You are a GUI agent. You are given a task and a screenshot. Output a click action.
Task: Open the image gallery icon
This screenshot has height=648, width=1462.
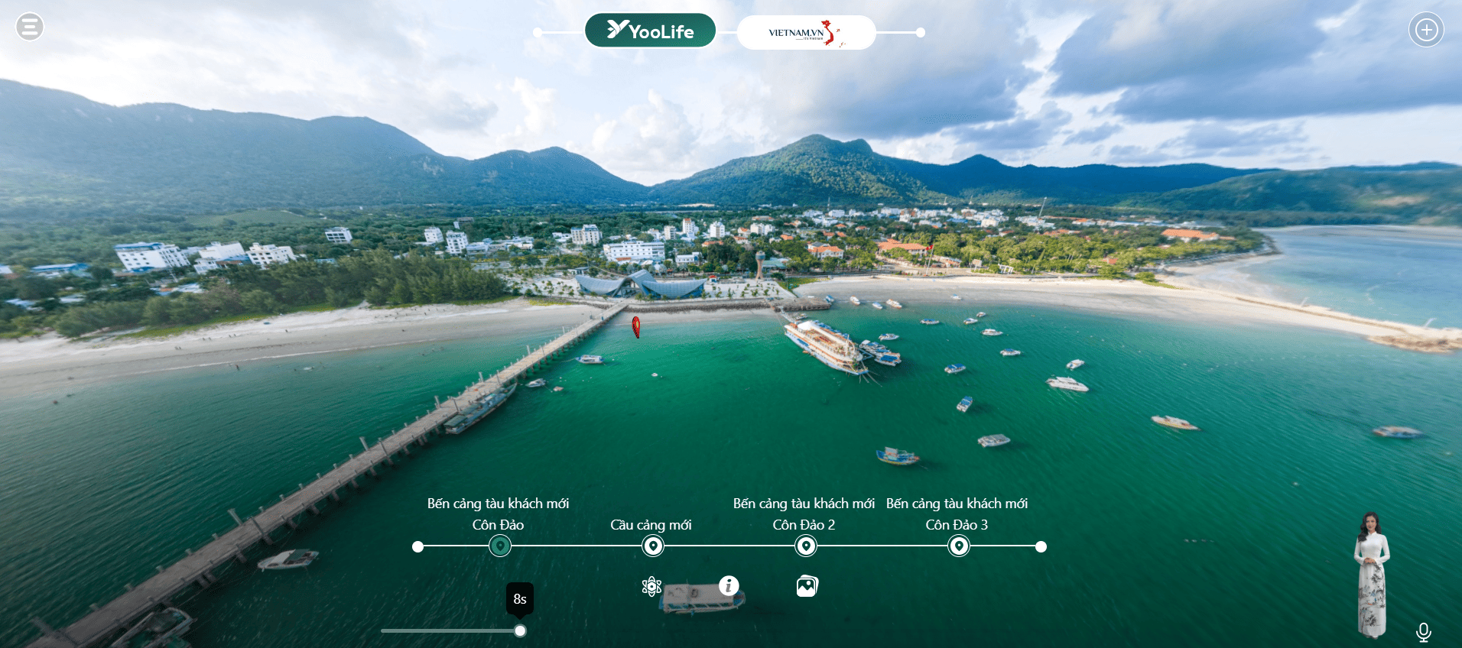807,586
